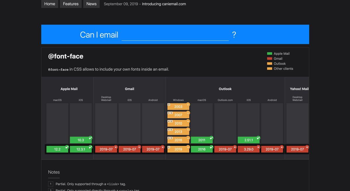Open the Features navigation item
The height and width of the screenshot is (191, 350).
71,4
